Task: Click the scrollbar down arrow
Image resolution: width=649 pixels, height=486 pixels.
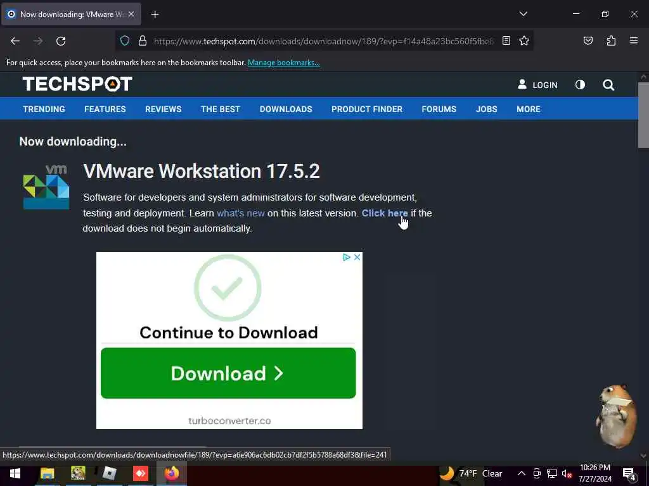Action: pyautogui.click(x=643, y=456)
